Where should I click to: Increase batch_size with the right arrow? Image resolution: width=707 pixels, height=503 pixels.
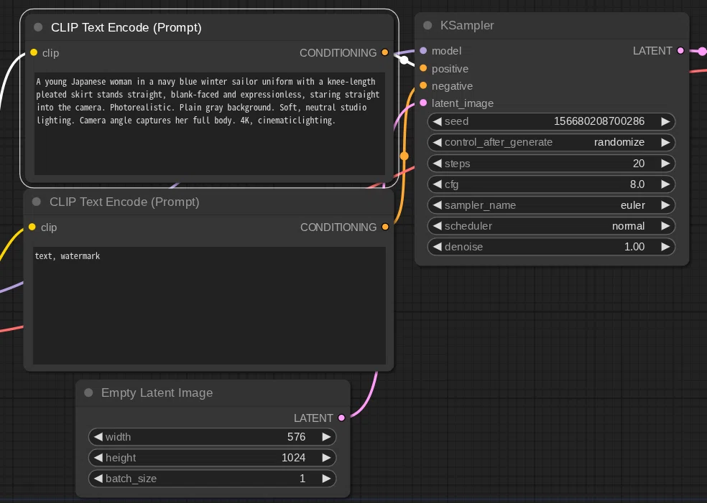point(326,479)
